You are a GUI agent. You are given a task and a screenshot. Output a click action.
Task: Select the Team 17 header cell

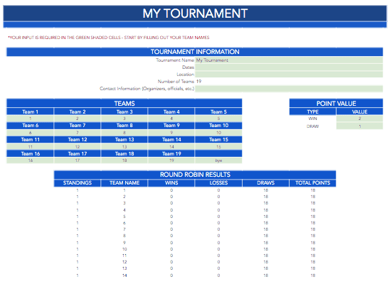(x=78, y=154)
